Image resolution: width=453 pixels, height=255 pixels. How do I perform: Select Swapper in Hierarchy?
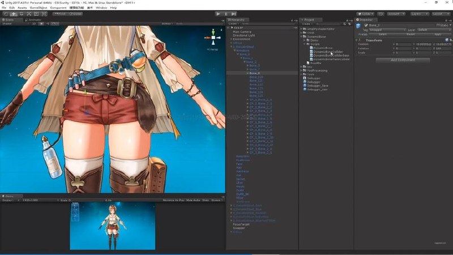point(239,228)
